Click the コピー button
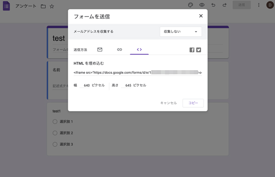 [x=193, y=103]
